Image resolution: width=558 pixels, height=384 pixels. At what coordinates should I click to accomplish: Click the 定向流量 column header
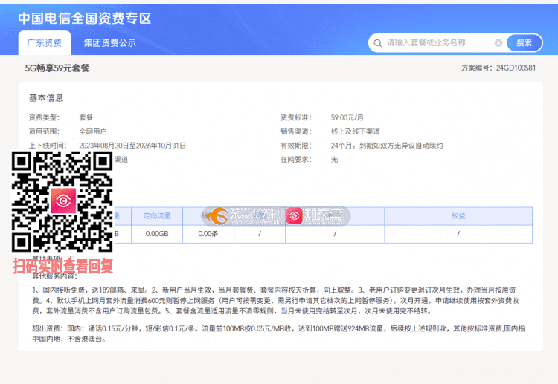click(x=157, y=216)
